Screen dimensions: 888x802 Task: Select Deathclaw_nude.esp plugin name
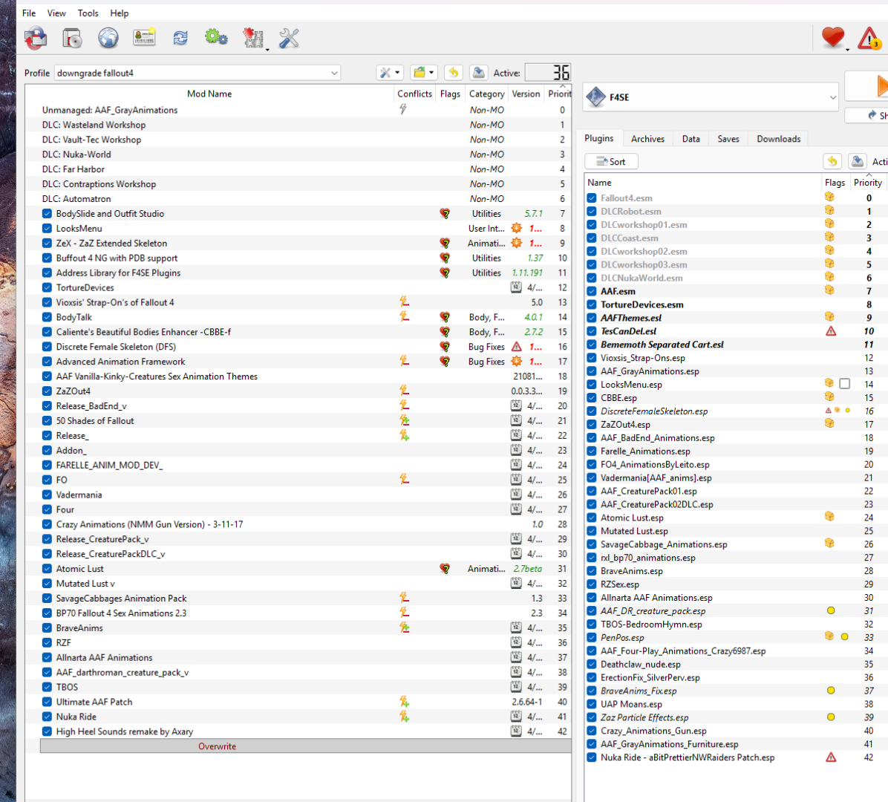click(x=641, y=665)
